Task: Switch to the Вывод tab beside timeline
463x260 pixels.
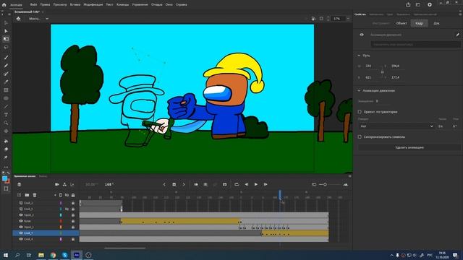Action: pyautogui.click(x=43, y=176)
